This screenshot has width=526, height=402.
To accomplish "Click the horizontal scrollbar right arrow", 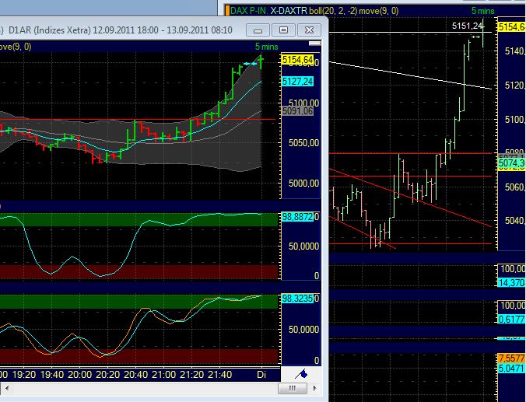I will [x=314, y=388].
